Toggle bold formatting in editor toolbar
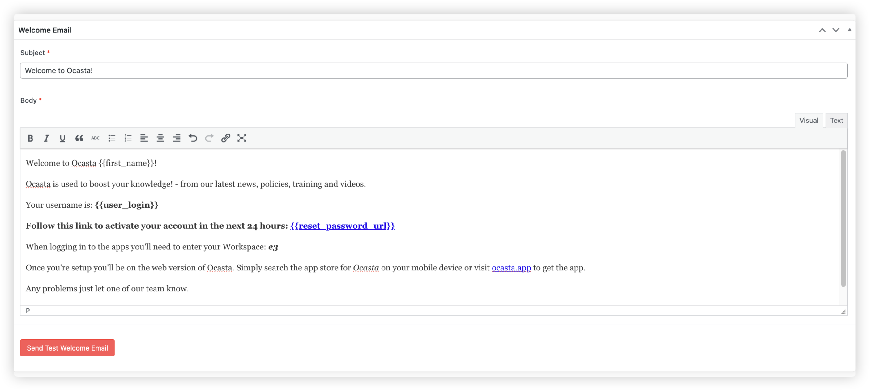 tap(30, 138)
